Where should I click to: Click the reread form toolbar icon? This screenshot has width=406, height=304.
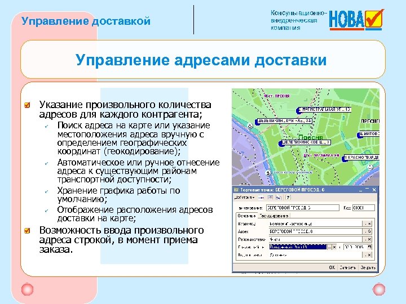[270, 198]
